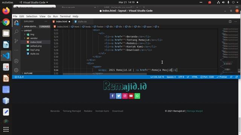Open the Accounts menu icon
This screenshot has height=135, width=241.
[x=16, y=61]
